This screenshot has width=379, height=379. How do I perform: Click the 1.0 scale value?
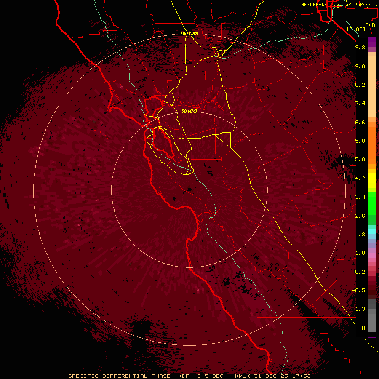pos(360,253)
